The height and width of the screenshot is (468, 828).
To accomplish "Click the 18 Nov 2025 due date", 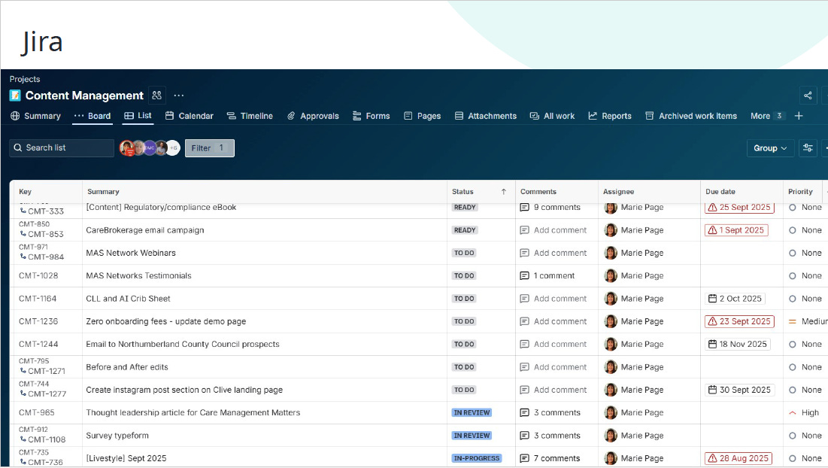I will pyautogui.click(x=737, y=344).
